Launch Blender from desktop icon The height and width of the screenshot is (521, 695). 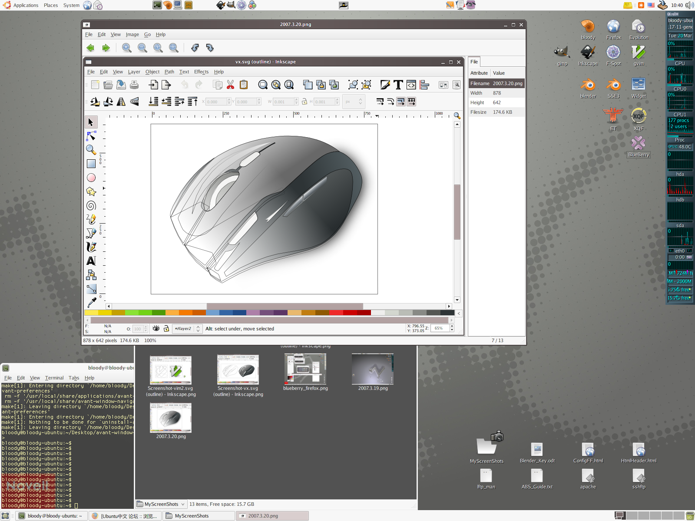pyautogui.click(x=588, y=87)
